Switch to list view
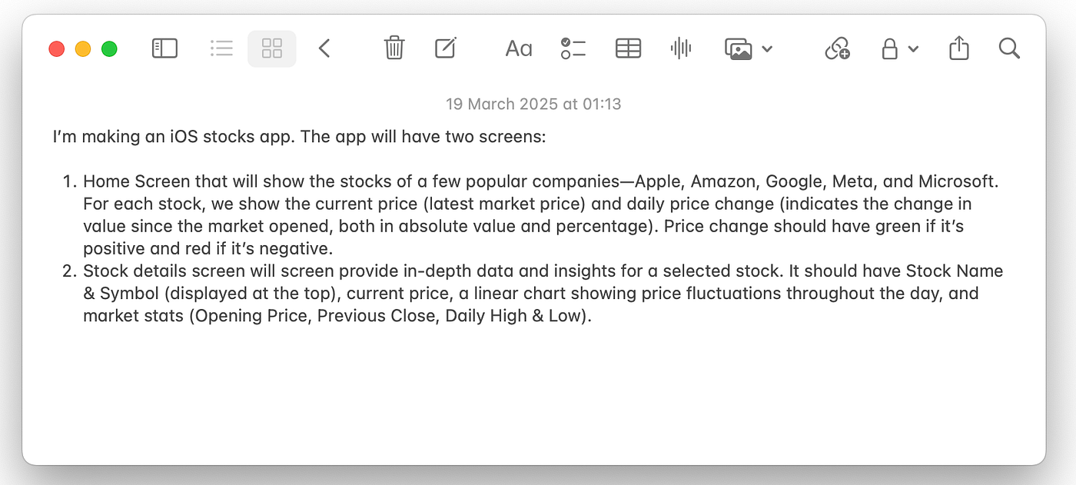 pos(221,49)
